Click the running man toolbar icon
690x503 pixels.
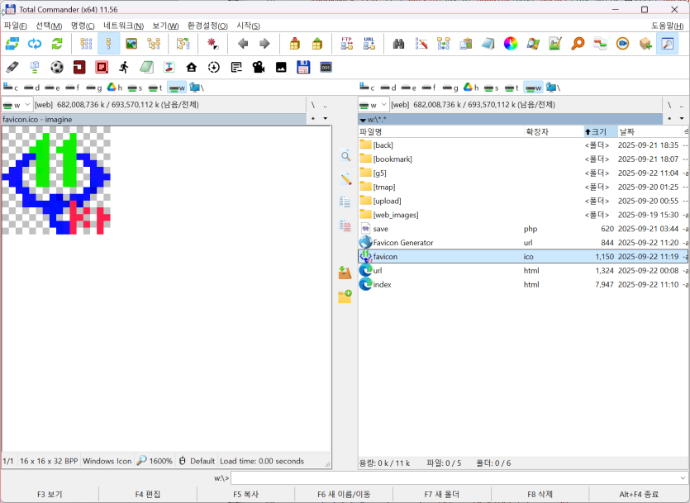tap(124, 67)
